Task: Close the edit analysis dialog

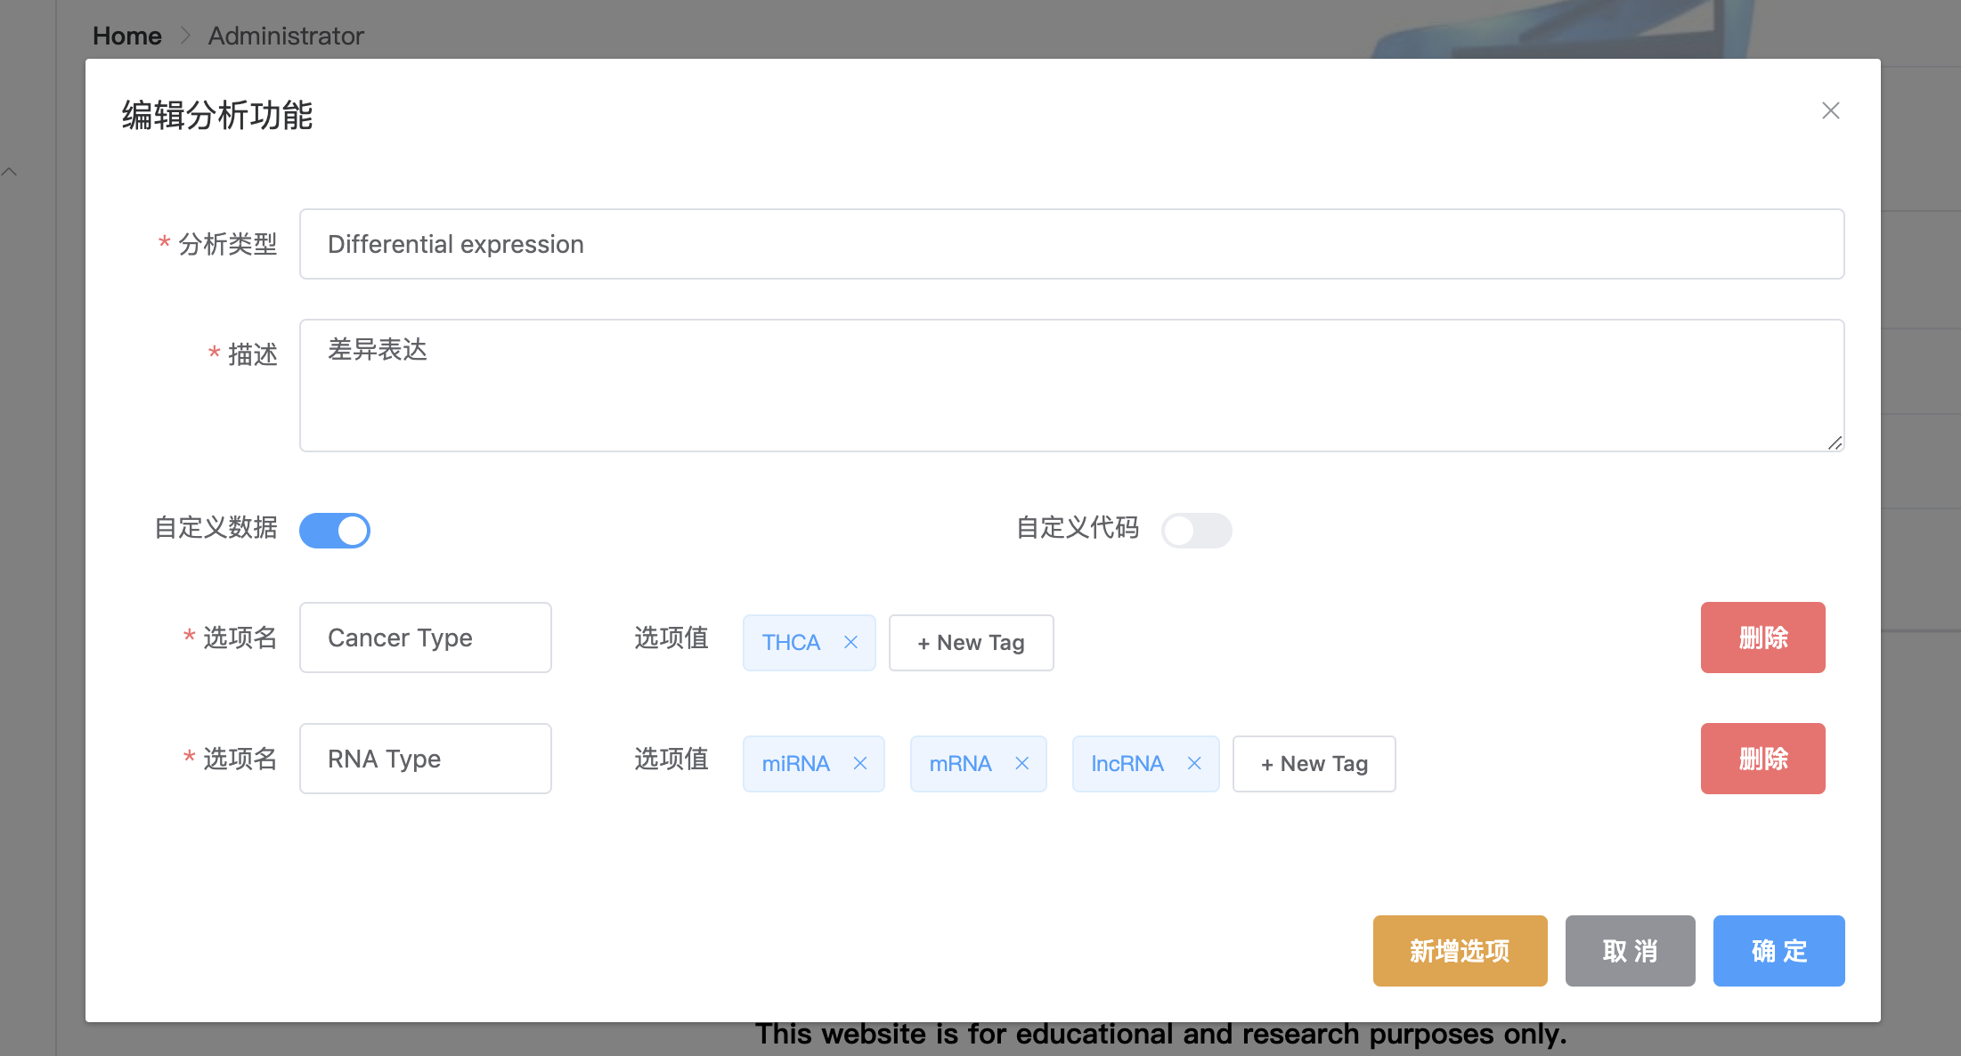Action: [1830, 110]
